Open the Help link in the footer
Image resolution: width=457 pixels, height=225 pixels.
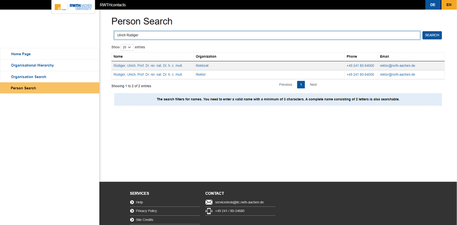139,202
